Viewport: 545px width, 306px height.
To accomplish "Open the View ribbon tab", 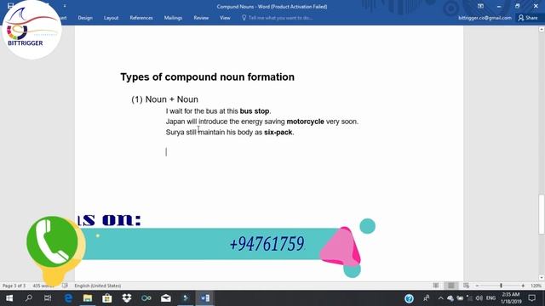I will point(225,18).
